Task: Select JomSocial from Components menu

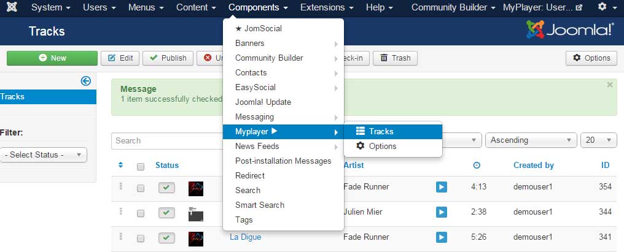Action: point(283,29)
